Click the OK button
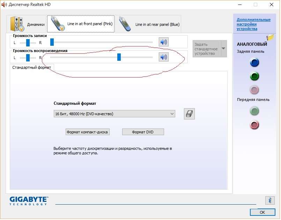Image resolution: width=281 pixels, height=220 pixels. coord(262,212)
